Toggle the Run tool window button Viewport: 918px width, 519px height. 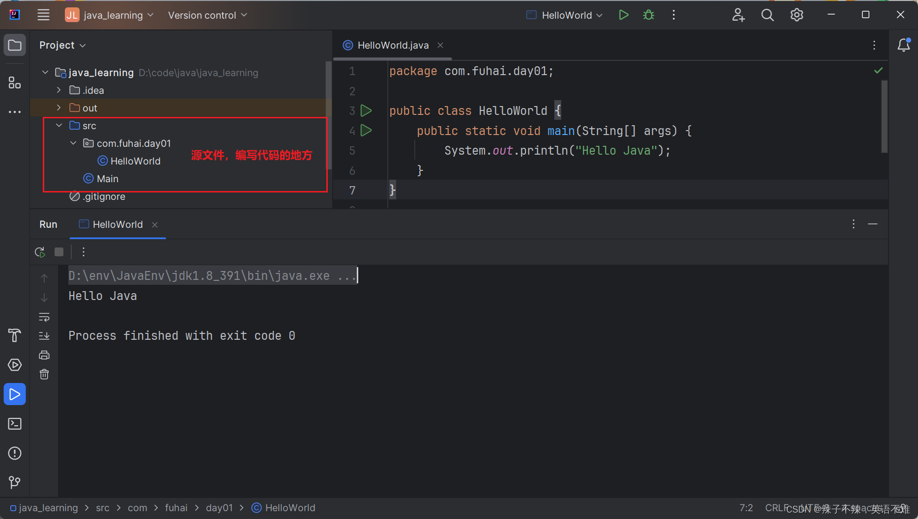15,394
